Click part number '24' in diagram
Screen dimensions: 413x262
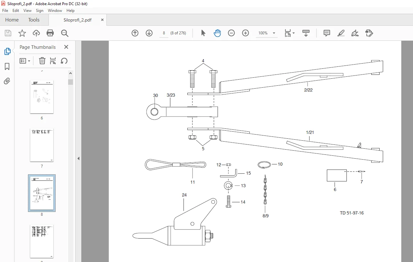click(184, 195)
